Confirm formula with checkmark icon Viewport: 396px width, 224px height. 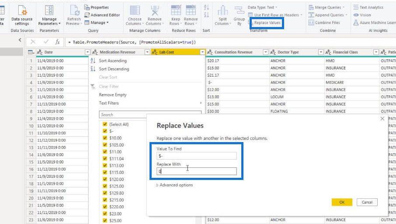[46, 42]
